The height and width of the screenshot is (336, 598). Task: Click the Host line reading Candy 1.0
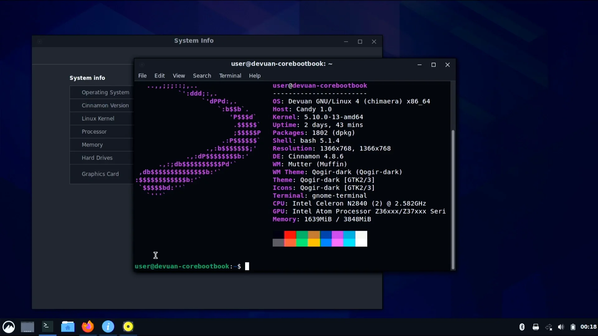302,109
